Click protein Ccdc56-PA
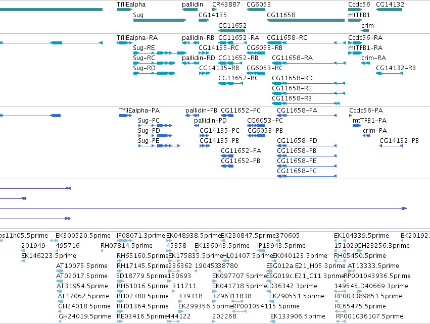The height and width of the screenshot is (324, 430). tap(351, 116)
